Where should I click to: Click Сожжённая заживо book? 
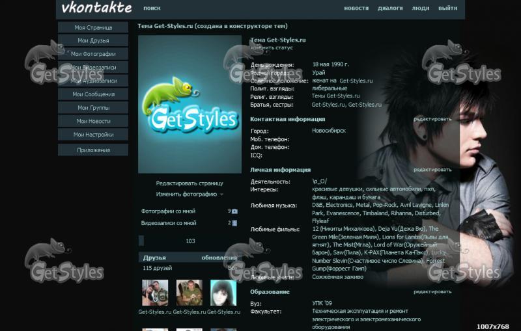337,277
